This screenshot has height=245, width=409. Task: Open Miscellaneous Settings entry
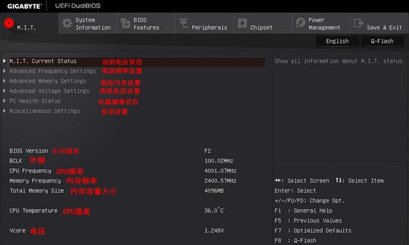pyautogui.click(x=45, y=111)
